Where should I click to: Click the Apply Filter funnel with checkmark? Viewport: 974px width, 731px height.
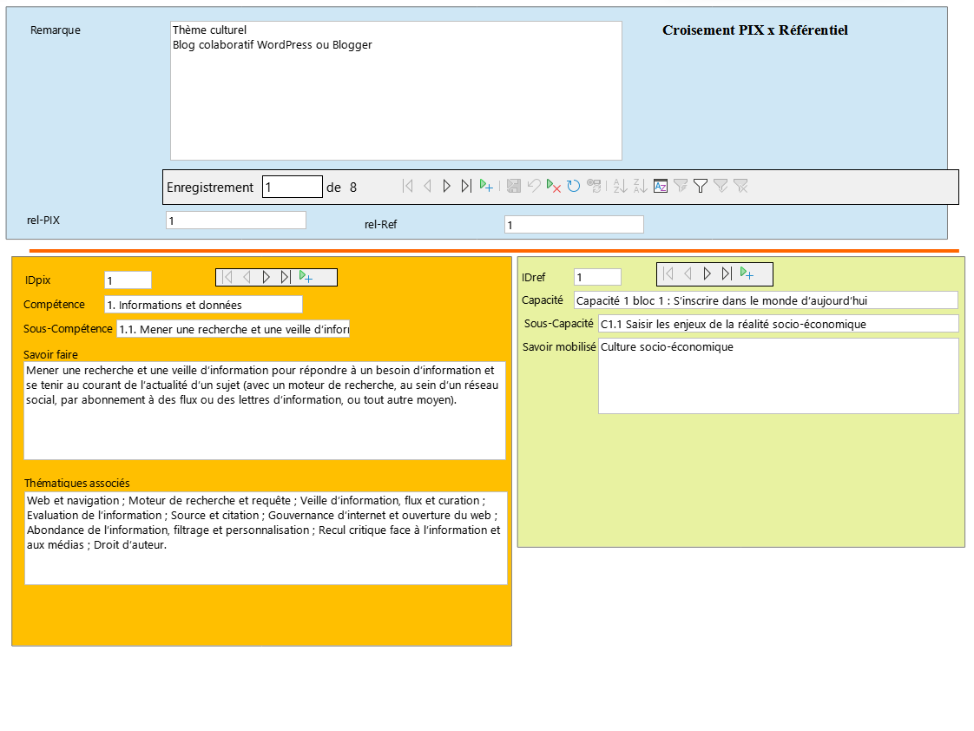coord(721,187)
